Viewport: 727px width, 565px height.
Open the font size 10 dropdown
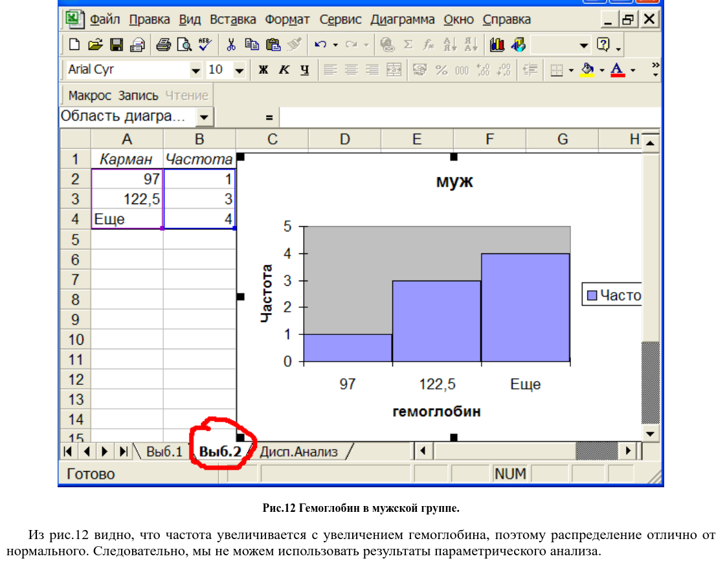pos(239,70)
